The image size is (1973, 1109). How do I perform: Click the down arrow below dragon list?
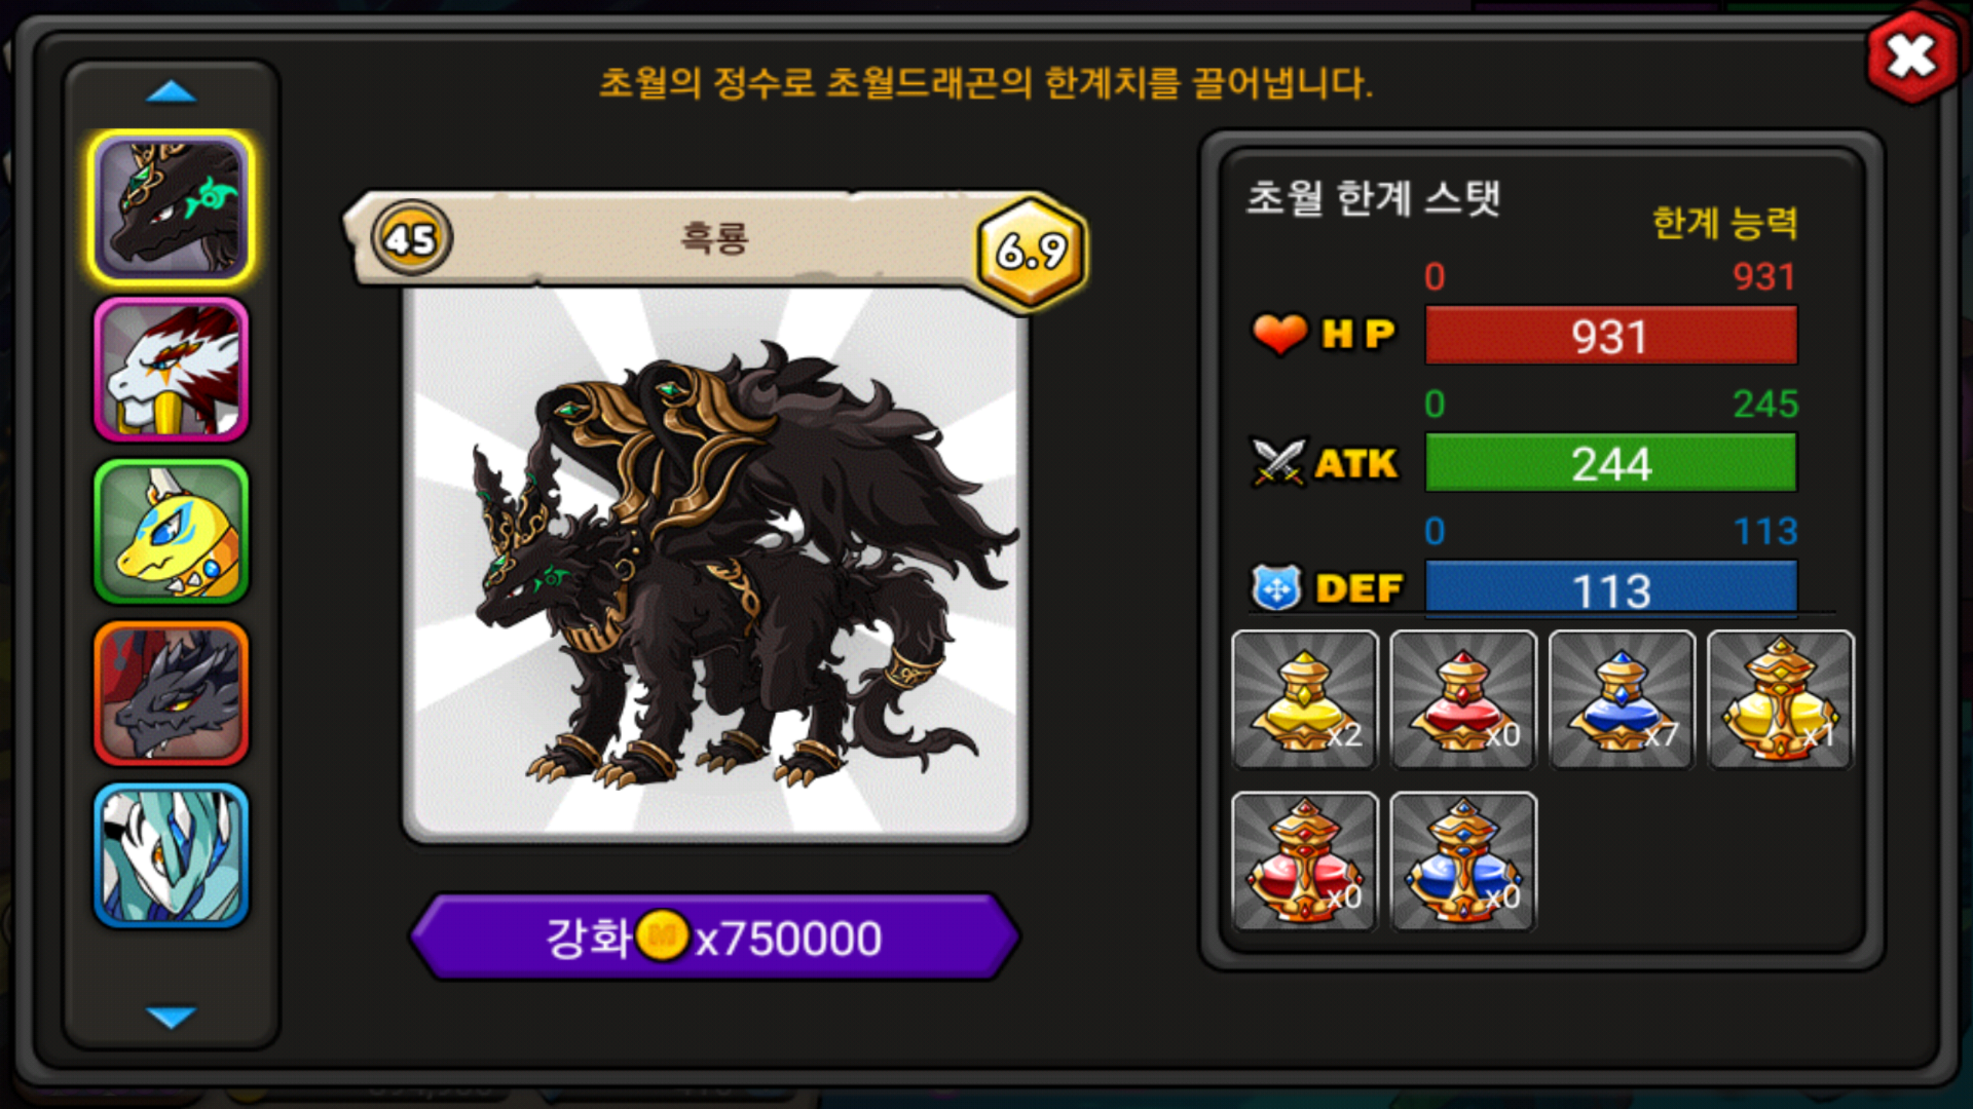(171, 1017)
